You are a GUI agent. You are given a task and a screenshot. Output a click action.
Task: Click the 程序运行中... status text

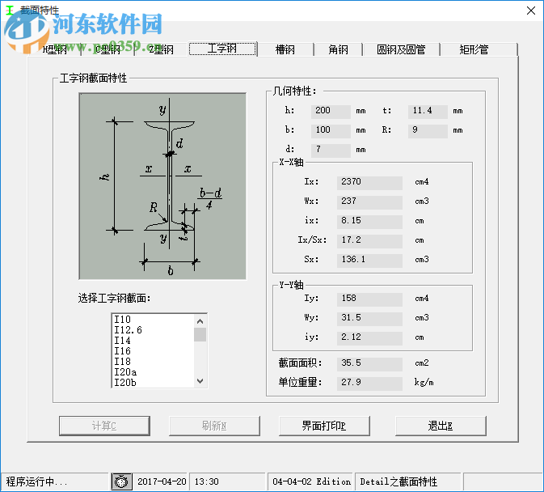click(36, 481)
